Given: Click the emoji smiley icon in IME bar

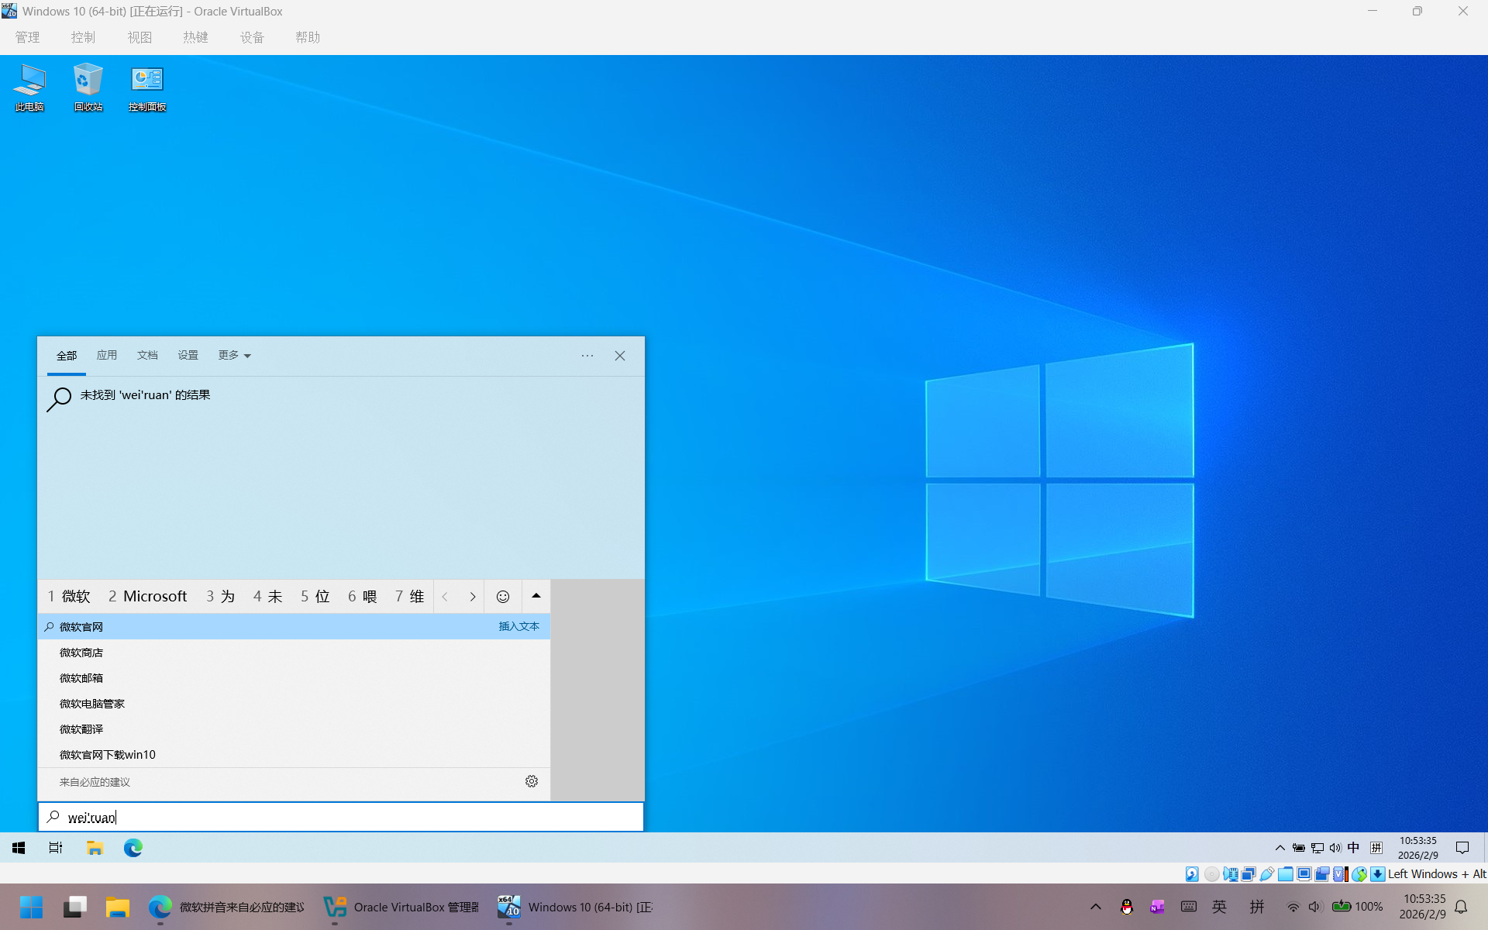Looking at the screenshot, I should click(503, 597).
